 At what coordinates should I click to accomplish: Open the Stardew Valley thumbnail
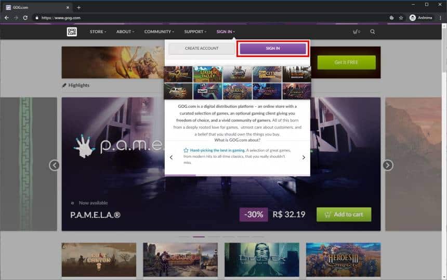pyautogui.click(x=207, y=74)
